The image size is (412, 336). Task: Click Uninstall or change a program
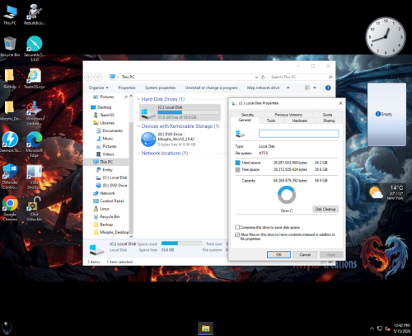211,88
